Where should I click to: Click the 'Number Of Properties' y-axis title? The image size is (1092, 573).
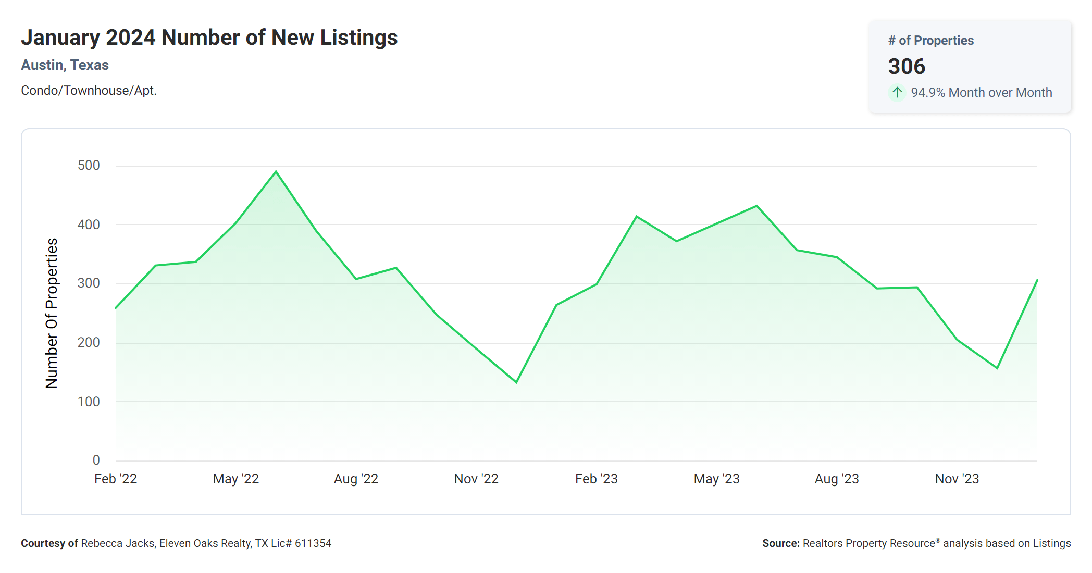tap(52, 313)
